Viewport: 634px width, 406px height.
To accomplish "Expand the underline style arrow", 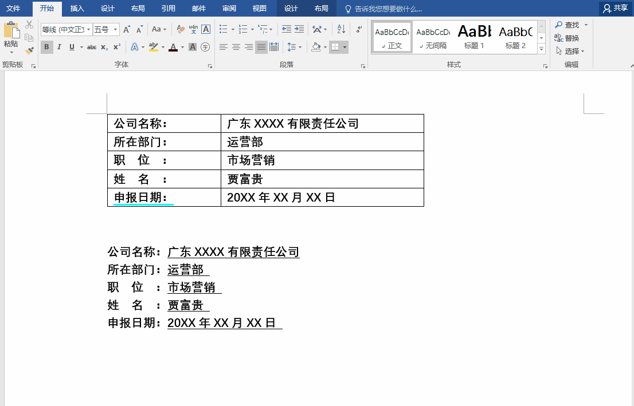I will 81,48.
